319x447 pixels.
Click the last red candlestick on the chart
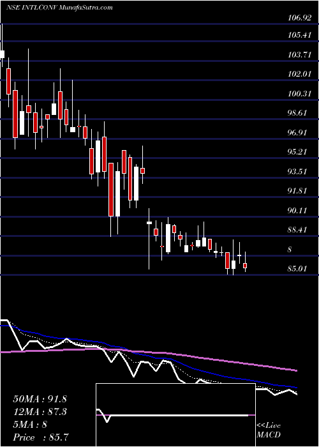click(x=245, y=266)
